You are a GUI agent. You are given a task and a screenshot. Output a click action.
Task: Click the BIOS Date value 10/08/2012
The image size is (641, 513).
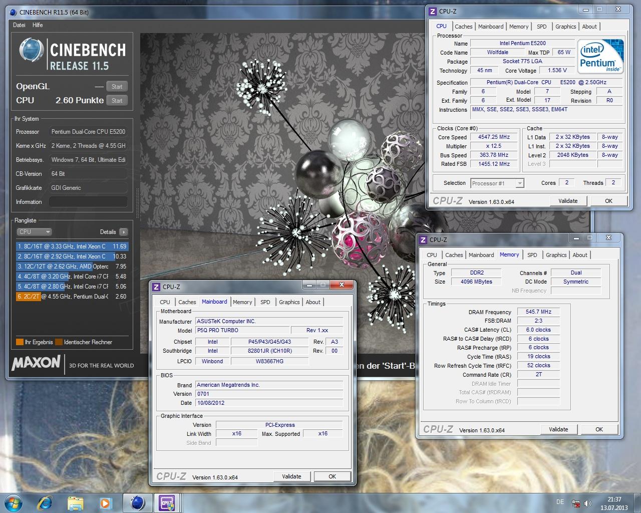click(269, 403)
